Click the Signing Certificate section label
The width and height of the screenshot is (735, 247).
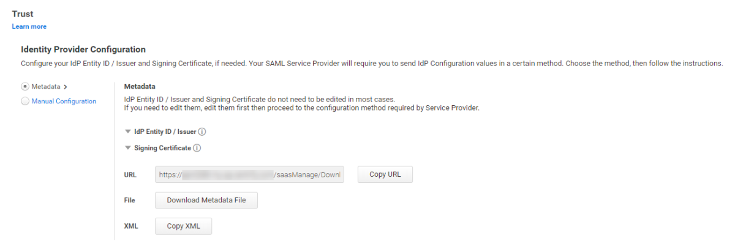pyautogui.click(x=162, y=148)
